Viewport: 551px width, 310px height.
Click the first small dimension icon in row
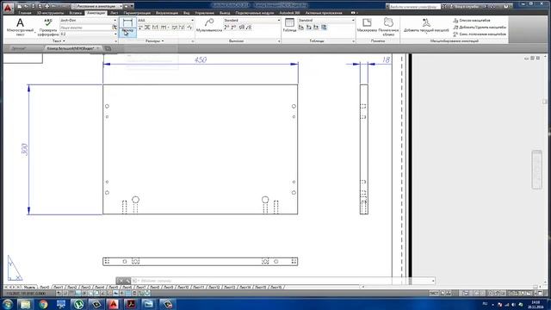point(140,27)
